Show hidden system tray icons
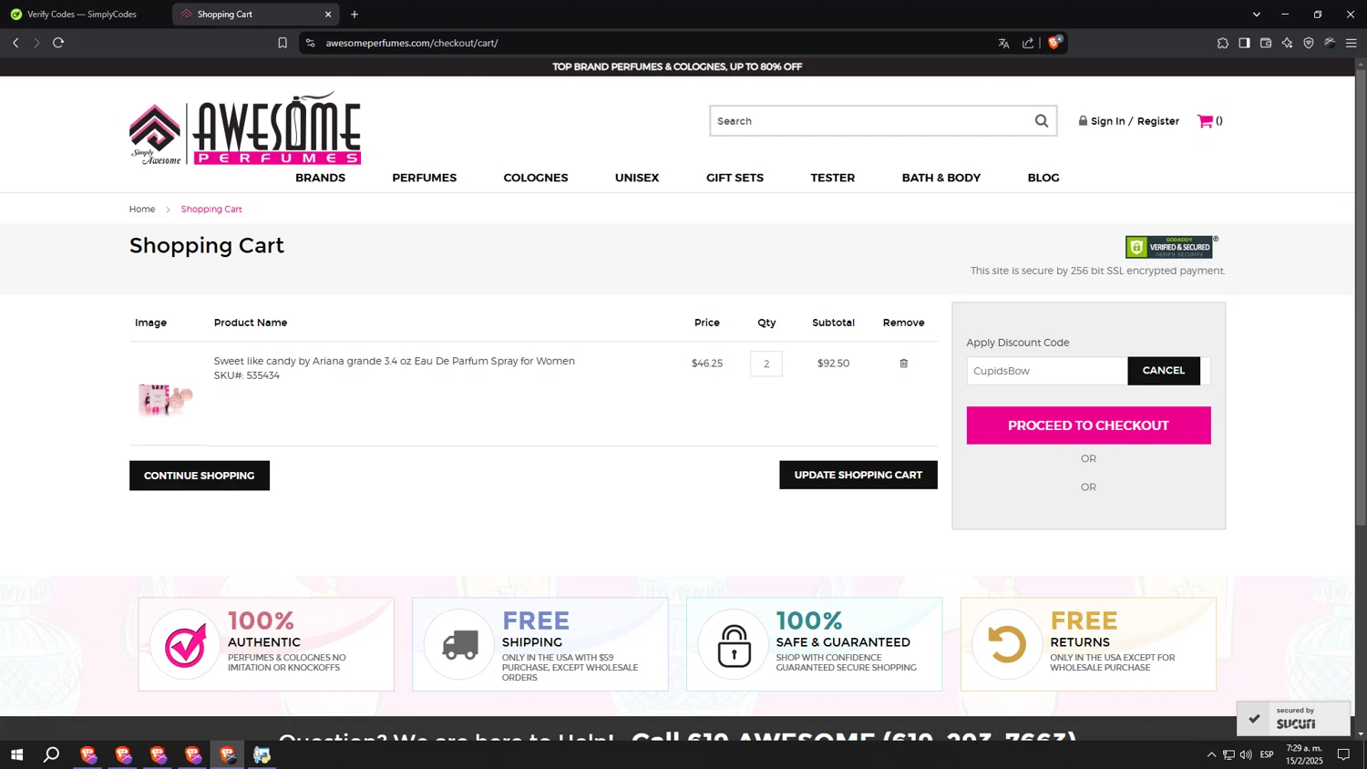 (1211, 754)
